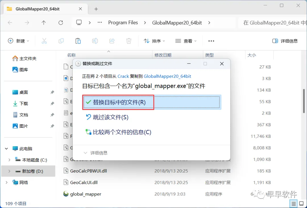Screen dimensions: 307x208
Task: Unpin 文档 from quick access
Action: tap(52, 115)
